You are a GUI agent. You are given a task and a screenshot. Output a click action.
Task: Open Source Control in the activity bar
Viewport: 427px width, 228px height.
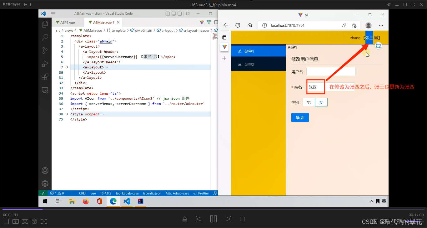[45, 50]
